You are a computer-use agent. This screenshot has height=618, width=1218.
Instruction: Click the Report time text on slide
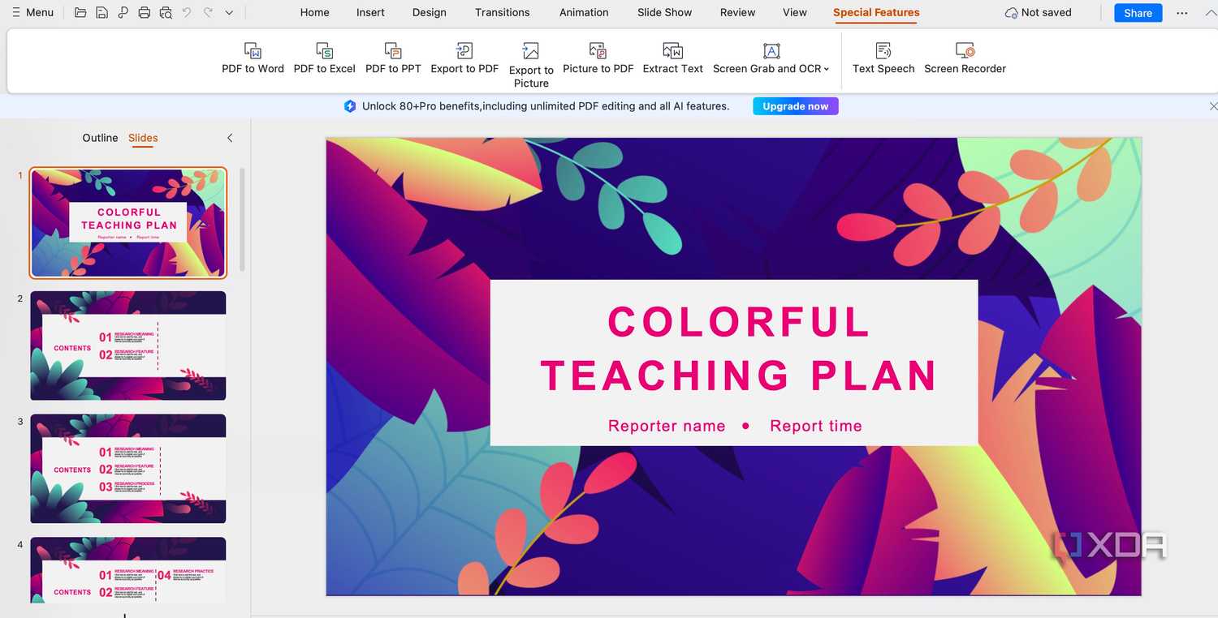tap(816, 426)
